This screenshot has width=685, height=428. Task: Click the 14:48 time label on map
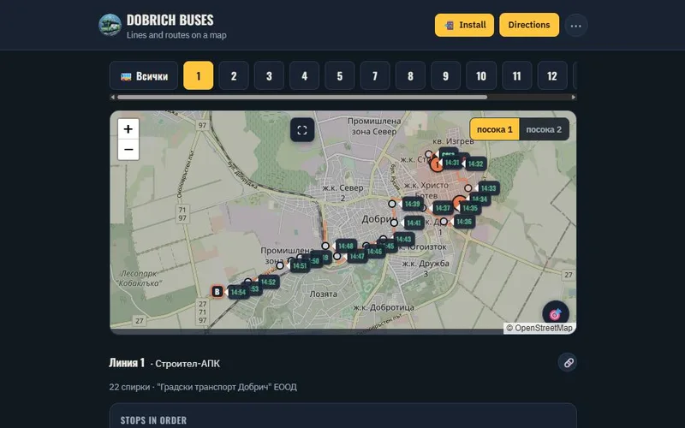coord(346,246)
